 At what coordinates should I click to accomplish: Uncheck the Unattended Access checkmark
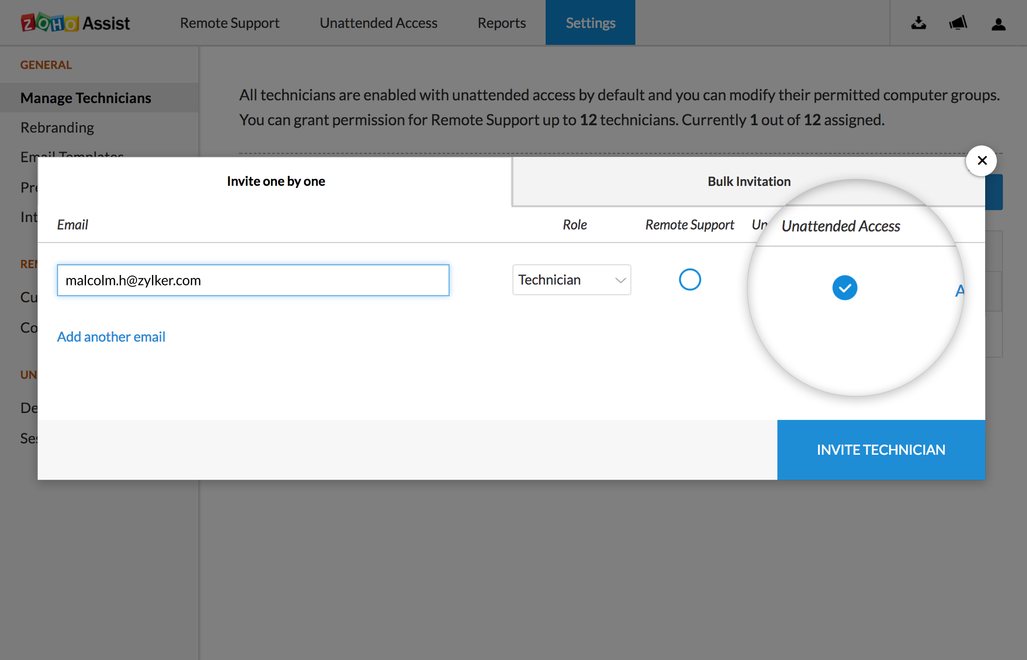click(845, 288)
